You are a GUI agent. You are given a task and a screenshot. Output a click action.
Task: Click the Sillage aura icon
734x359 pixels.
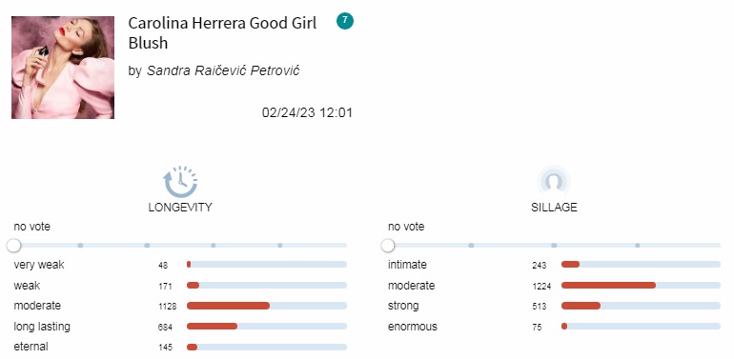554,179
